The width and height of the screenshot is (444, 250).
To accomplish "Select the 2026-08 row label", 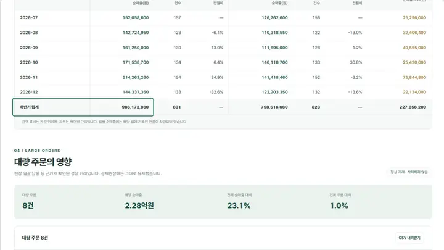I will point(29,33).
